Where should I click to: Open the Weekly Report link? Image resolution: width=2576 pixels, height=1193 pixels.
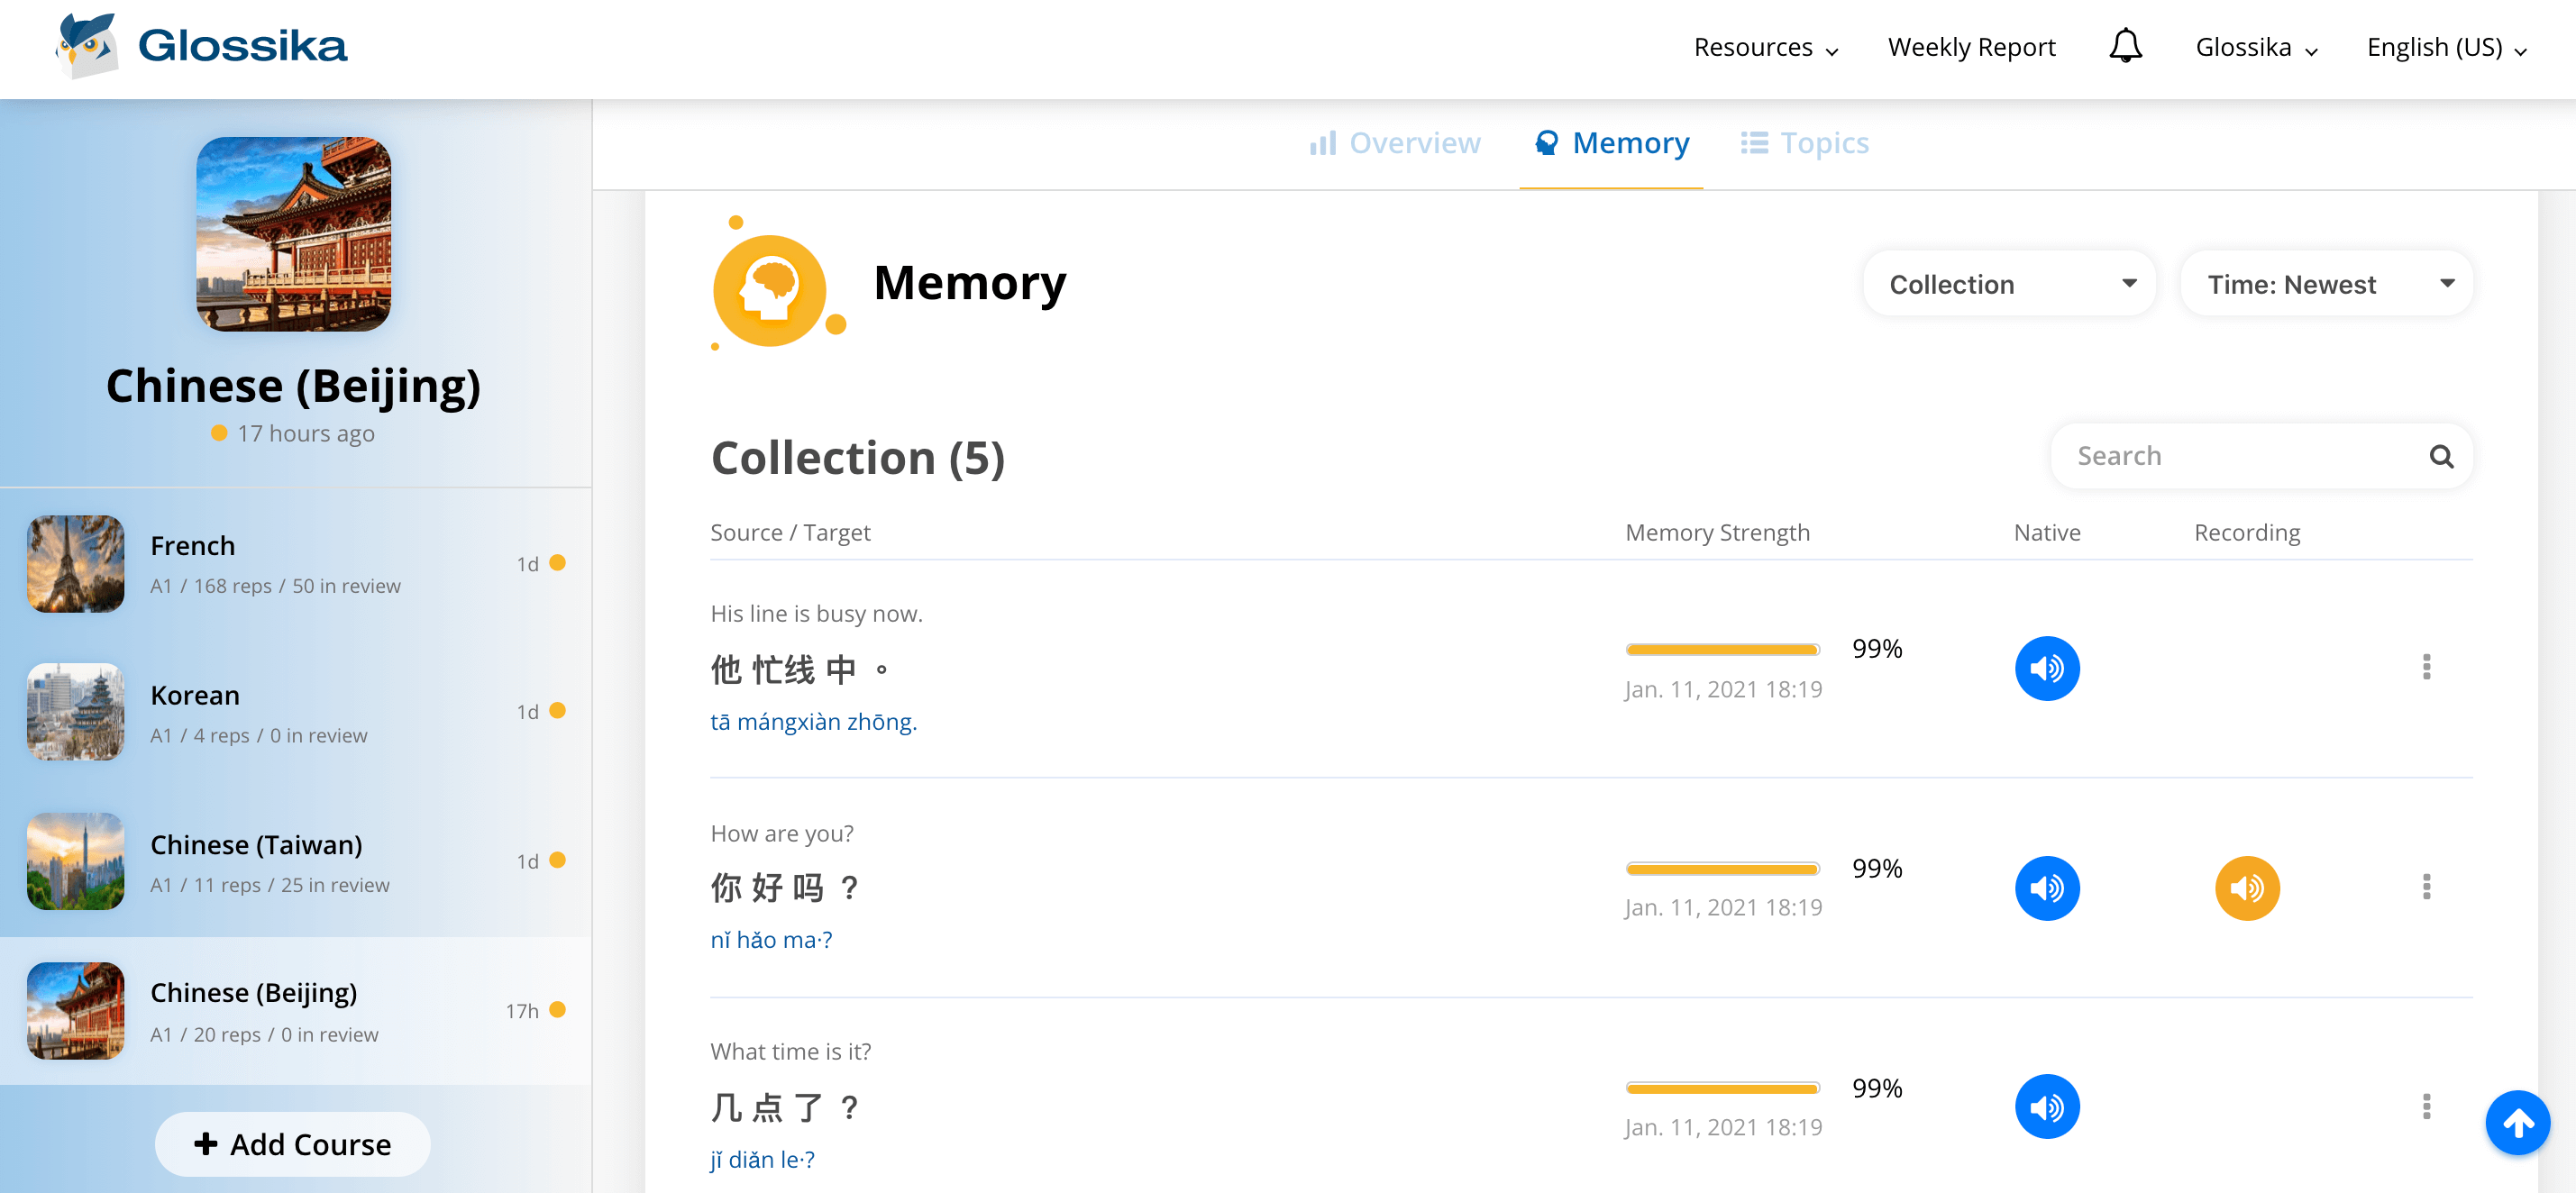tap(1970, 47)
